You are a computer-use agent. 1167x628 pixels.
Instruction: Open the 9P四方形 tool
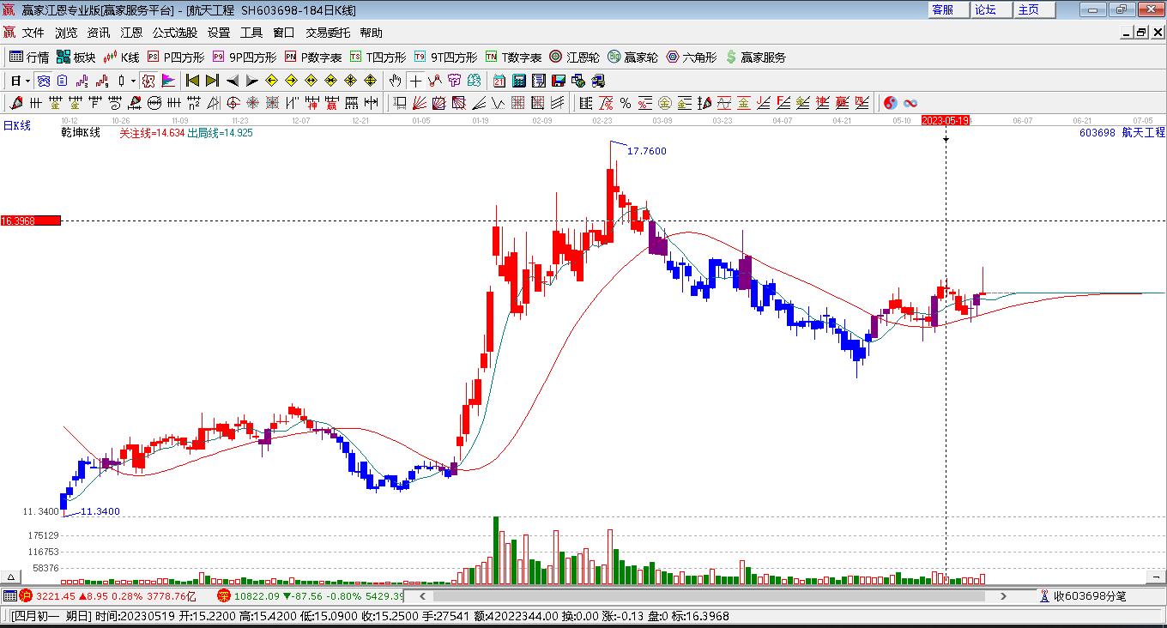[x=245, y=57]
